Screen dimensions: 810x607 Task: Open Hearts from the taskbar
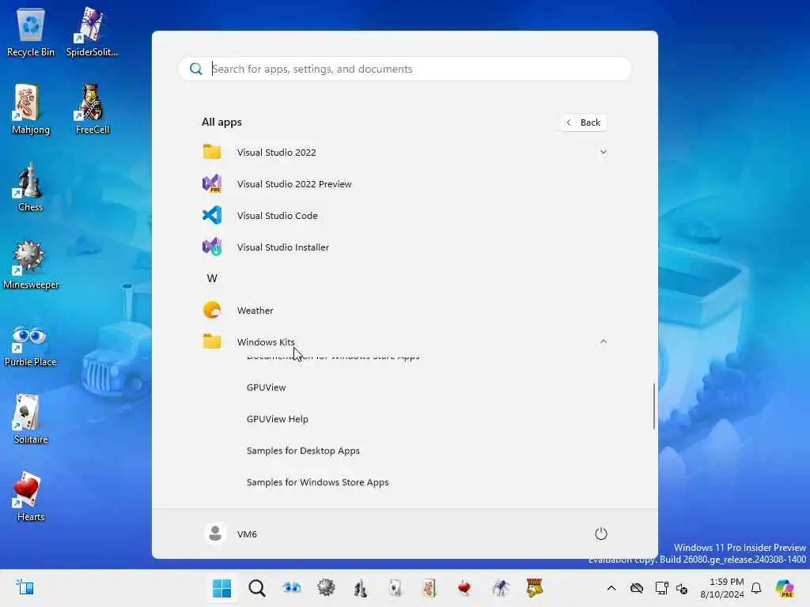tap(464, 588)
